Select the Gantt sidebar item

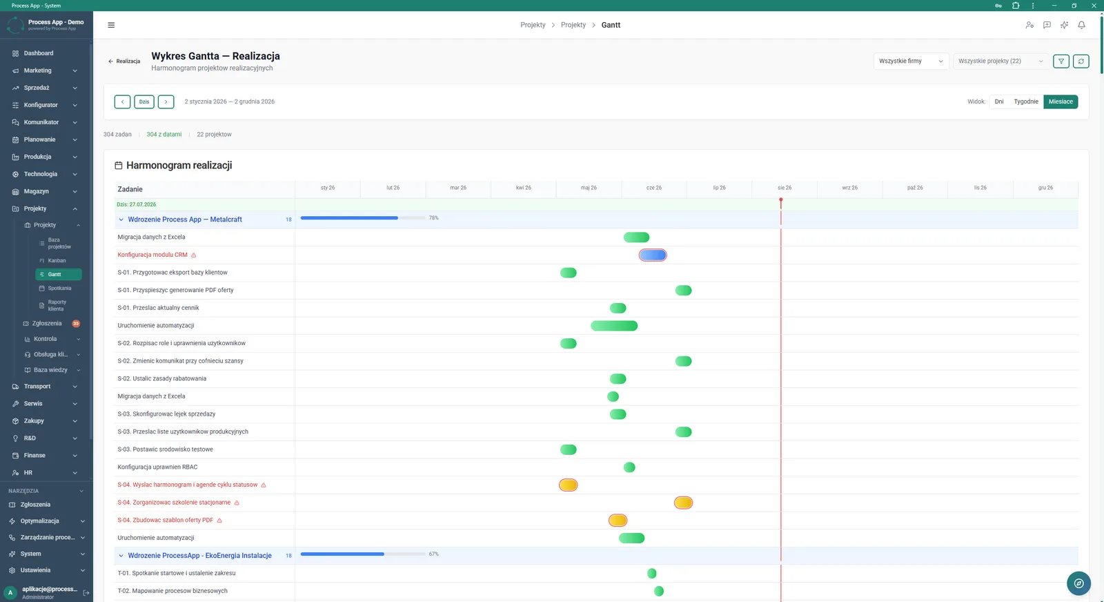[59, 275]
